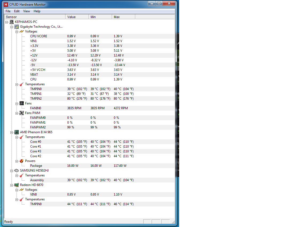Viewport: 308px width, 227px height.
Task: Click the SAMSUNG HD502HJ drive icon
Action: coord(17,171)
